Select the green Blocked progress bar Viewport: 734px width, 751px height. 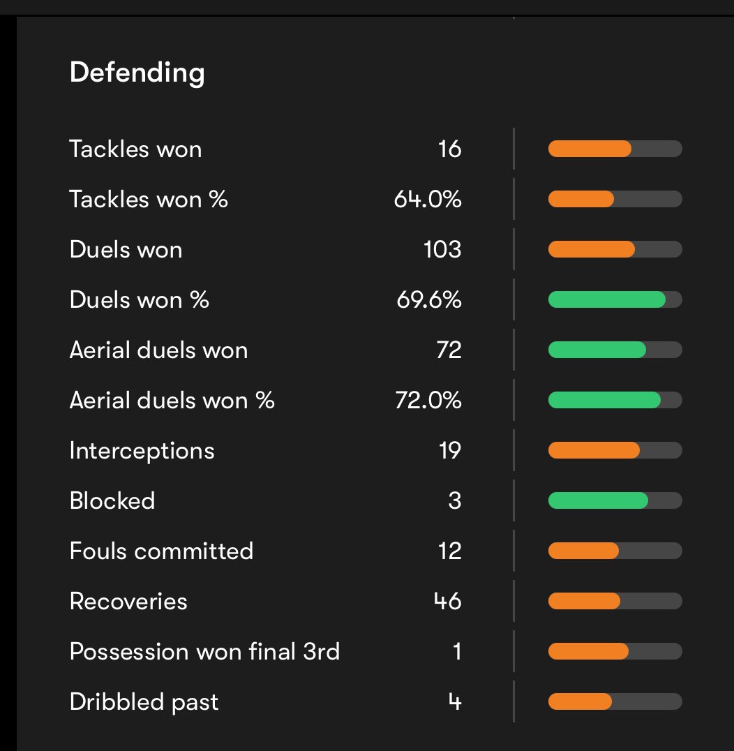(x=598, y=500)
